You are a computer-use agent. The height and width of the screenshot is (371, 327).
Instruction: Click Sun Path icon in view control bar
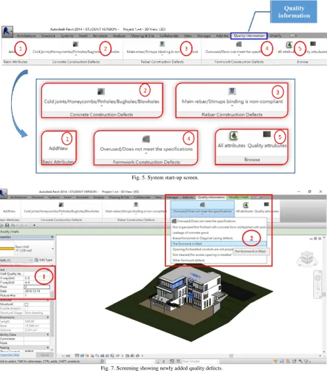(87, 355)
